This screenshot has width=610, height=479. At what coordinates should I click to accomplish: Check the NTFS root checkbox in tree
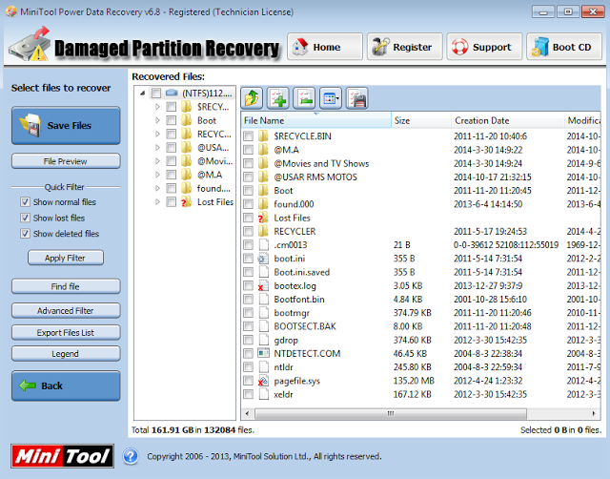pos(156,94)
